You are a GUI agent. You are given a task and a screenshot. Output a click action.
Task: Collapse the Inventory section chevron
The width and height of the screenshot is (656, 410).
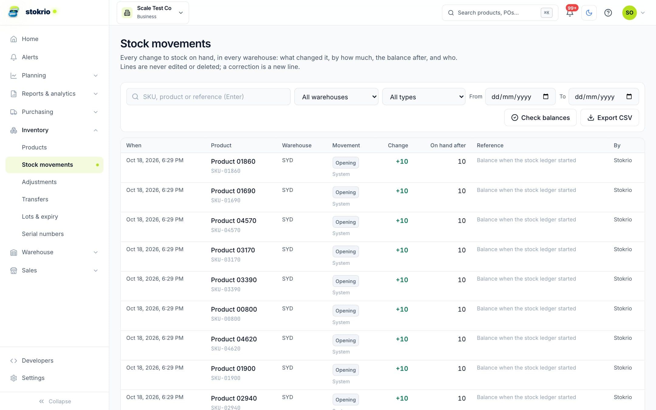(x=96, y=130)
